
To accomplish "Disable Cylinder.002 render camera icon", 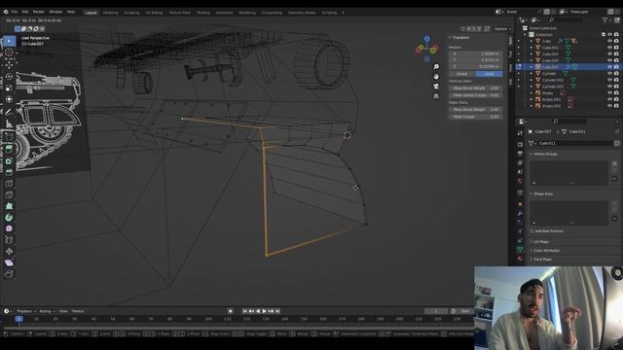I will 616,87.
